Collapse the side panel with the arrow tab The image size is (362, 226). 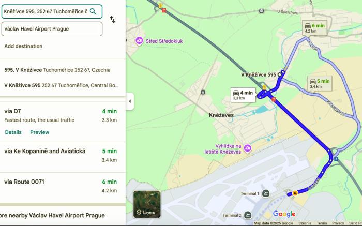[x=130, y=101]
